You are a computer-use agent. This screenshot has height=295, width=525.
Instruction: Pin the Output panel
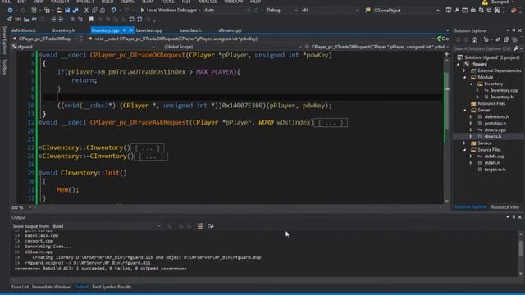[x=514, y=217]
